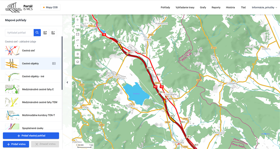Center map using the locate target icon

[78, 54]
